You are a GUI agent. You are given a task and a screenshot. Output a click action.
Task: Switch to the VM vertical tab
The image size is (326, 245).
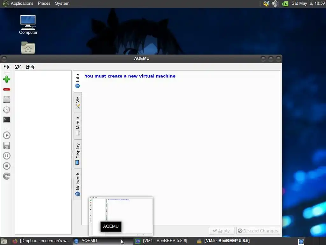coord(78,102)
